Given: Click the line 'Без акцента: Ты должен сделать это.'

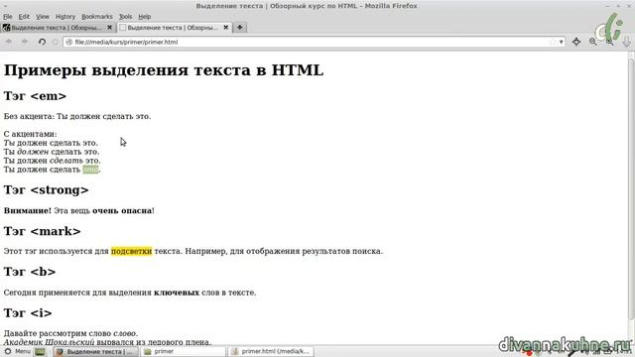Looking at the screenshot, I should click(x=77, y=117).
